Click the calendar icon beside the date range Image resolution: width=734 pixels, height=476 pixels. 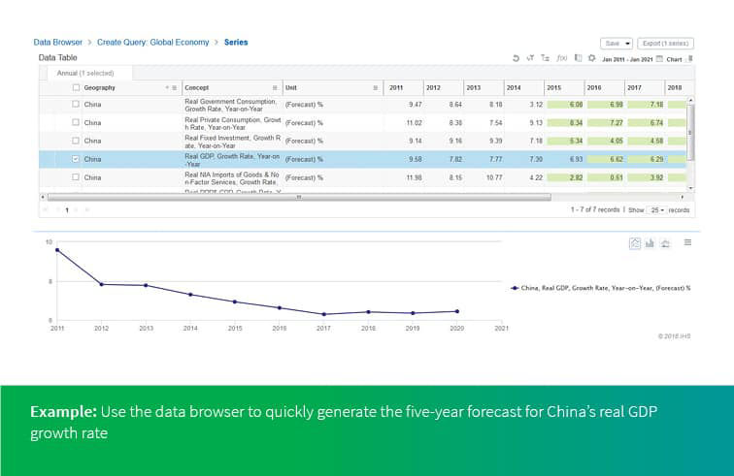(x=659, y=59)
